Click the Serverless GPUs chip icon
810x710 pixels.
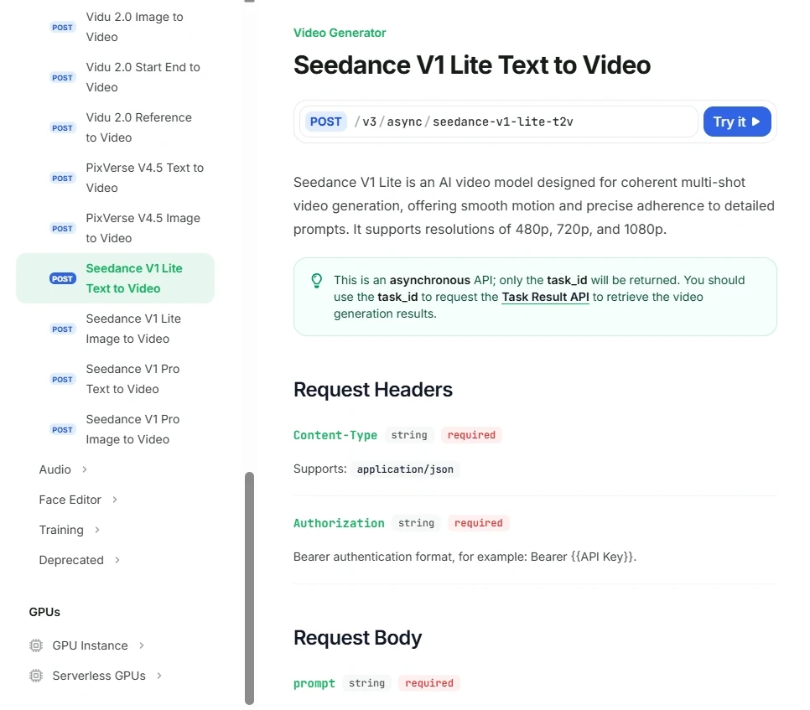(x=36, y=676)
